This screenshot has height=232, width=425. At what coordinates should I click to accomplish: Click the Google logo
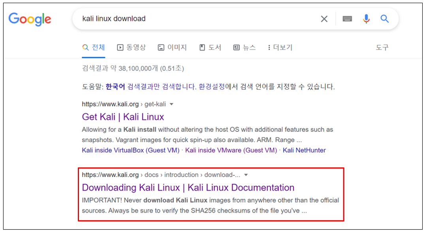coord(30,19)
